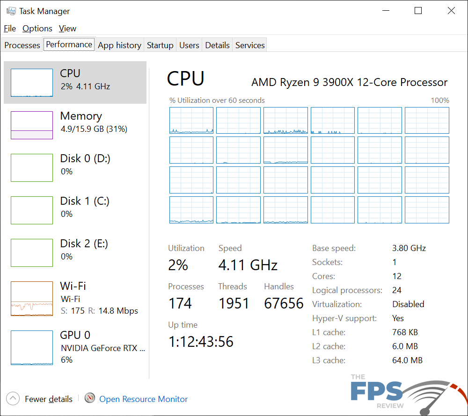Select the CPU graph thumbnail in sidebar
Viewport: 468px width, 416px height.
tap(32, 83)
